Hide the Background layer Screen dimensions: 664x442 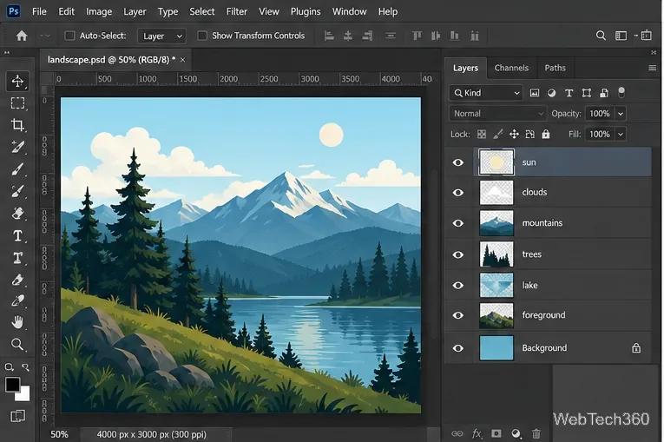click(x=457, y=348)
